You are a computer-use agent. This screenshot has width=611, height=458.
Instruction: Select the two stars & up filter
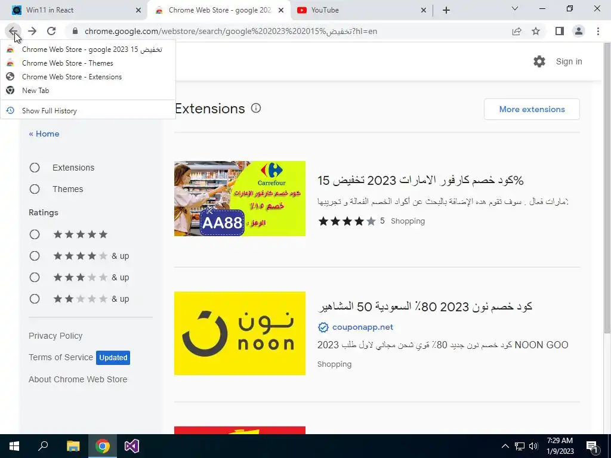35,299
